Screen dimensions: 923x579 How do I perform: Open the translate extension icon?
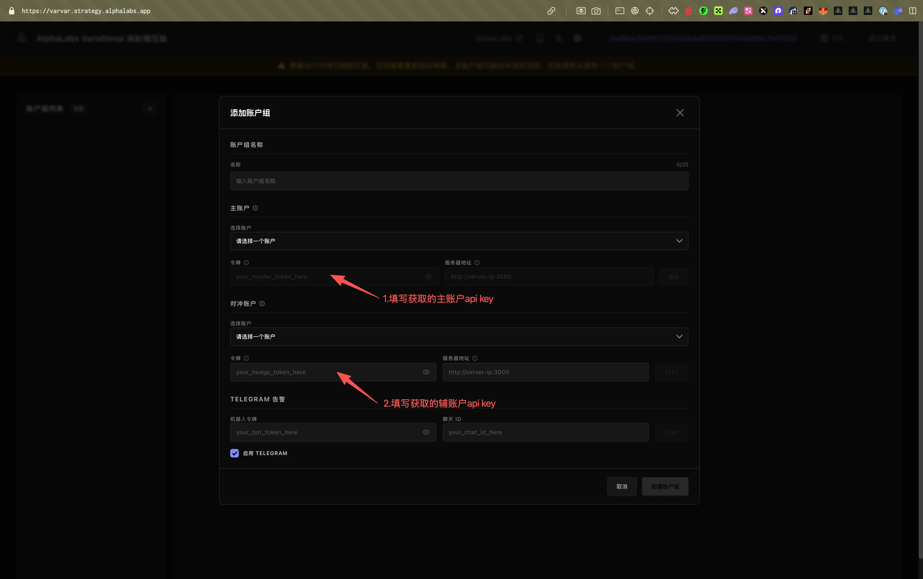(x=748, y=11)
